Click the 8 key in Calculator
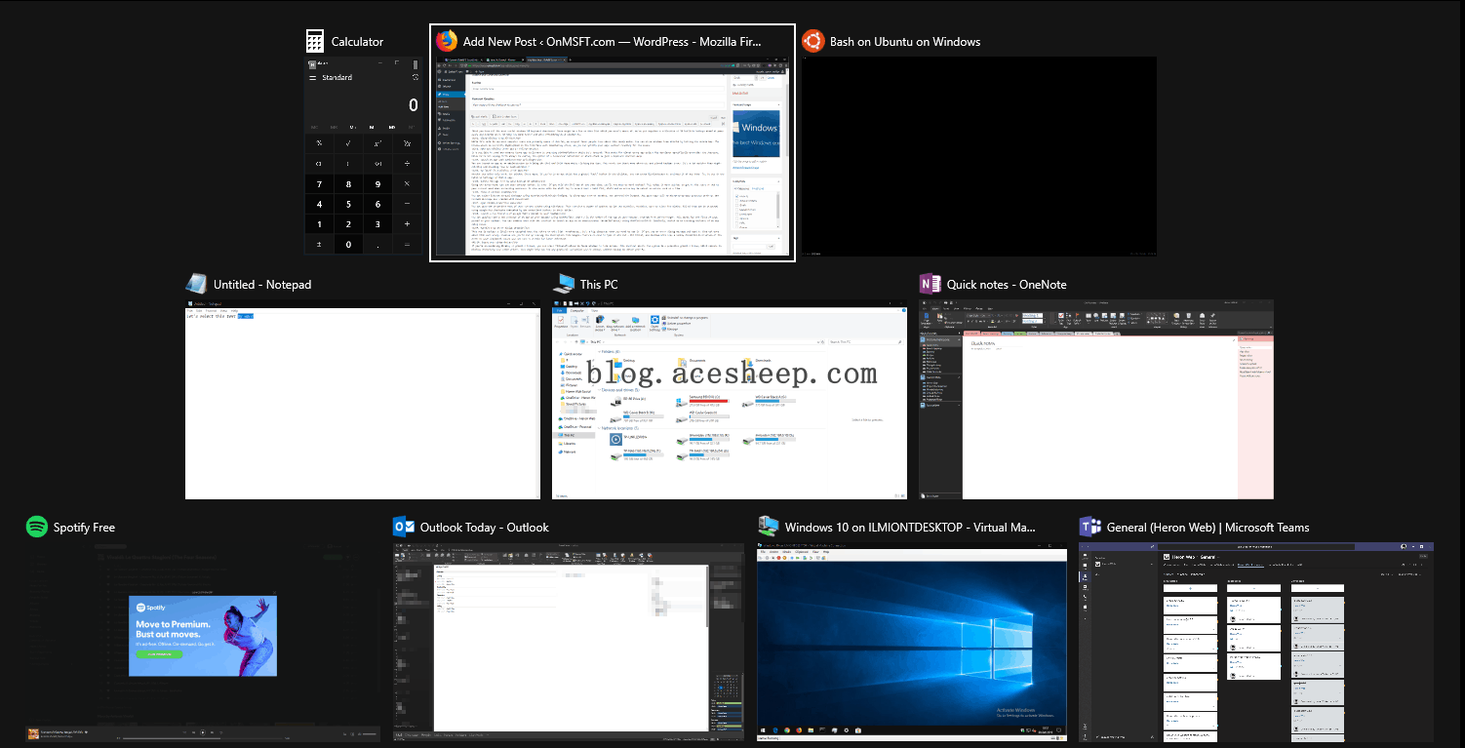 click(348, 183)
